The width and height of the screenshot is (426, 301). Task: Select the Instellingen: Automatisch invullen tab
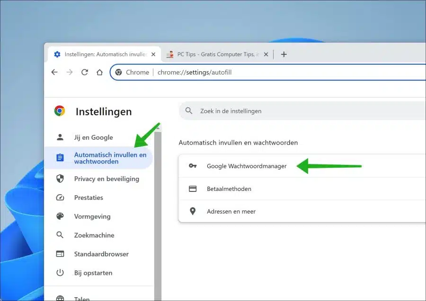104,54
